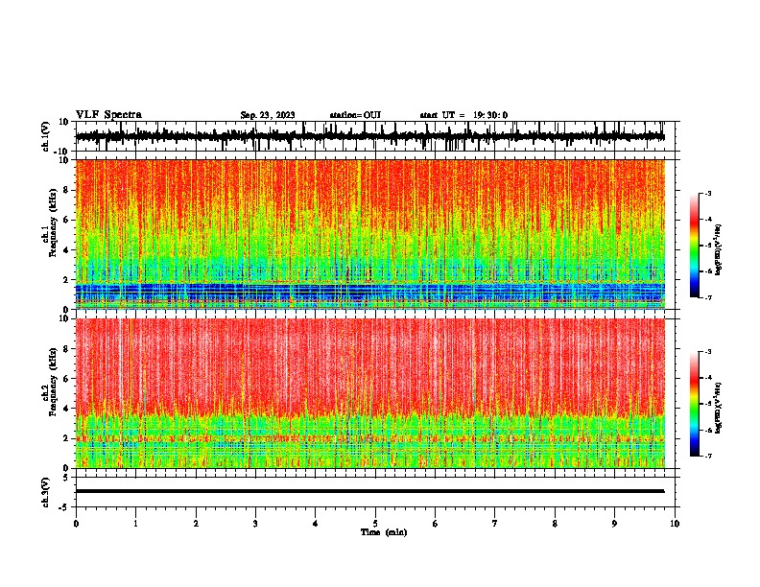Click the 'VLF Spectra' title text

[108, 115]
